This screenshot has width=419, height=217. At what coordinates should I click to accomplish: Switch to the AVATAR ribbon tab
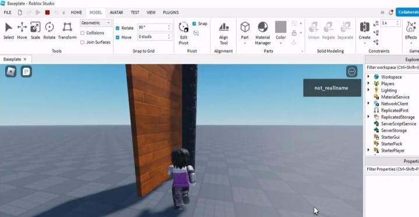[x=116, y=12]
